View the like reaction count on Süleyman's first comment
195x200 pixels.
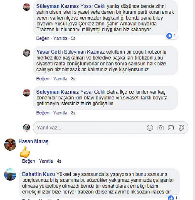171,36
